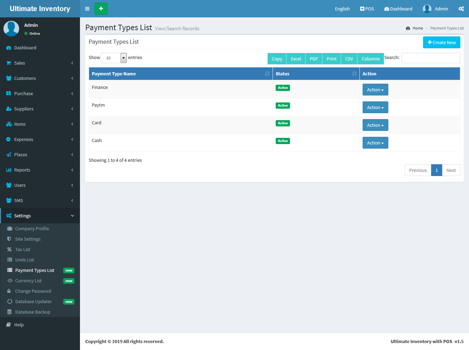Open Currency List in Settings submenu
469x350 pixels.
click(29, 281)
